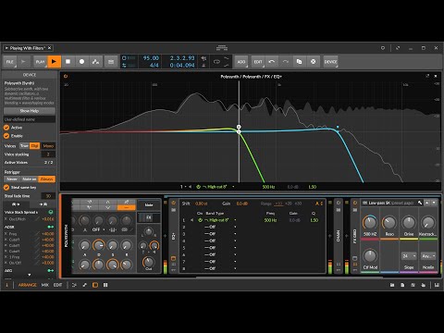Click the Delete X icon in the toolbar

pyautogui.click(x=313, y=62)
